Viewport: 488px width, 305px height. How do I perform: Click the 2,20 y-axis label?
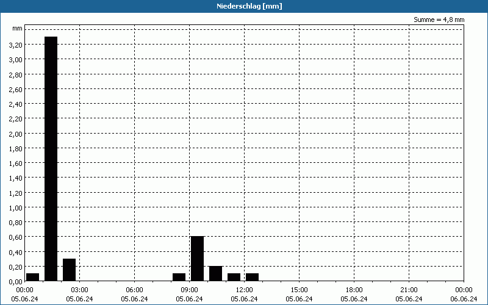click(x=16, y=119)
